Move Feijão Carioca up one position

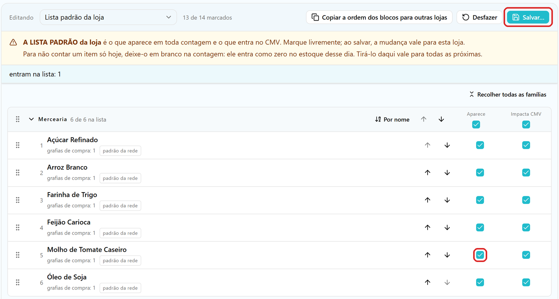(x=428, y=227)
